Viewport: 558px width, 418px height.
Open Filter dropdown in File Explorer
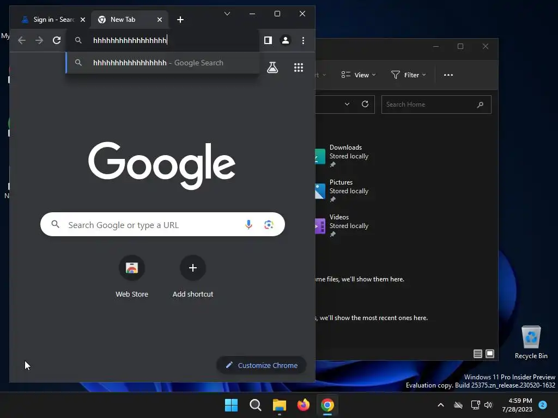tap(409, 75)
